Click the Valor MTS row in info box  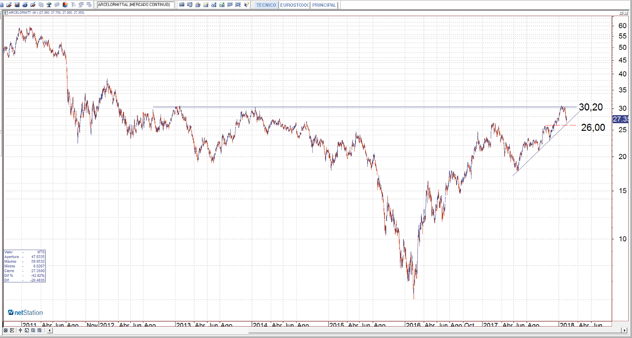(24, 252)
